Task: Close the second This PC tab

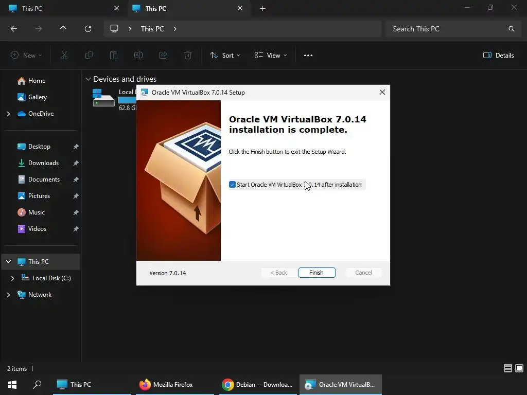Action: (240, 8)
